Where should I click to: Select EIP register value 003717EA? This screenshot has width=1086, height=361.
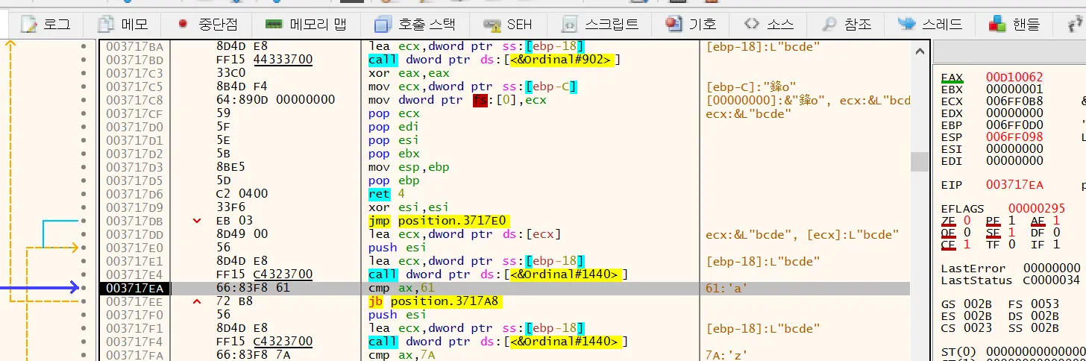(x=1014, y=183)
